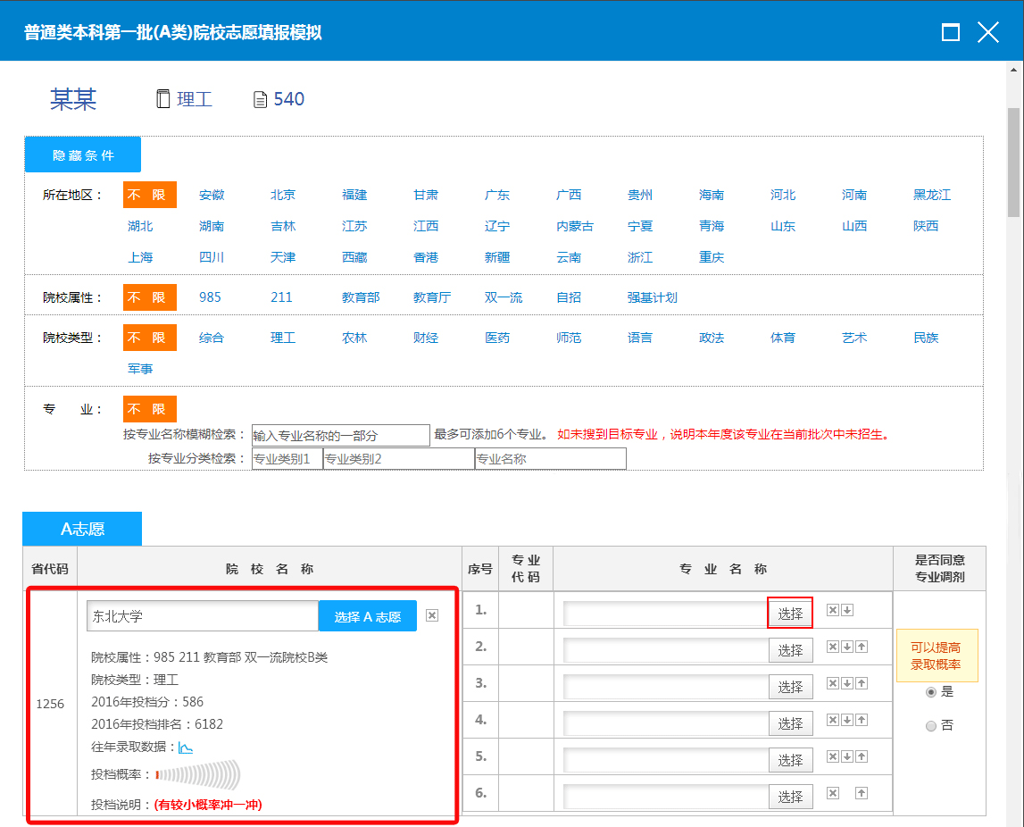Screen dimensions: 1024x827
Task: Open the past admission data chart icon
Action: coord(186,748)
